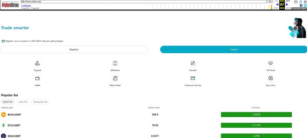Select the Gainer list tab
This screenshot has height=138, width=307.
click(8, 102)
